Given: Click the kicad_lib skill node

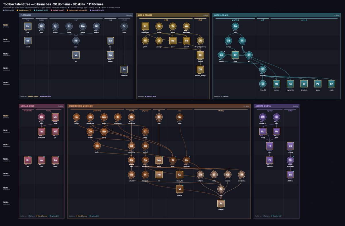Looking at the screenshot, I should coord(179,174).
